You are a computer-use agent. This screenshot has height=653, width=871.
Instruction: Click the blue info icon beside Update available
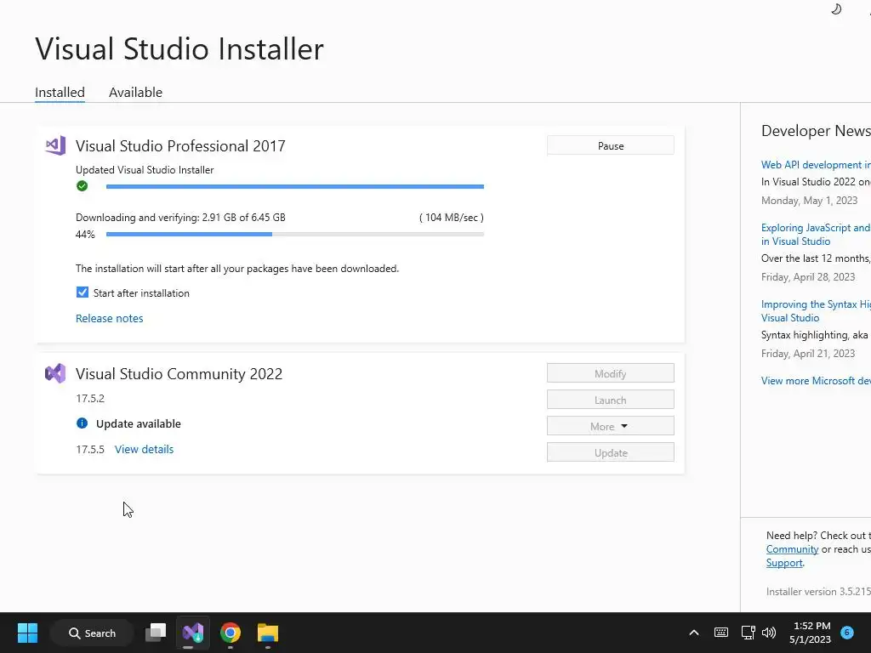(83, 423)
